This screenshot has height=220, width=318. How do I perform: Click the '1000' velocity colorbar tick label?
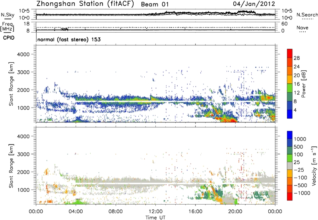pyautogui.click(x=300, y=139)
